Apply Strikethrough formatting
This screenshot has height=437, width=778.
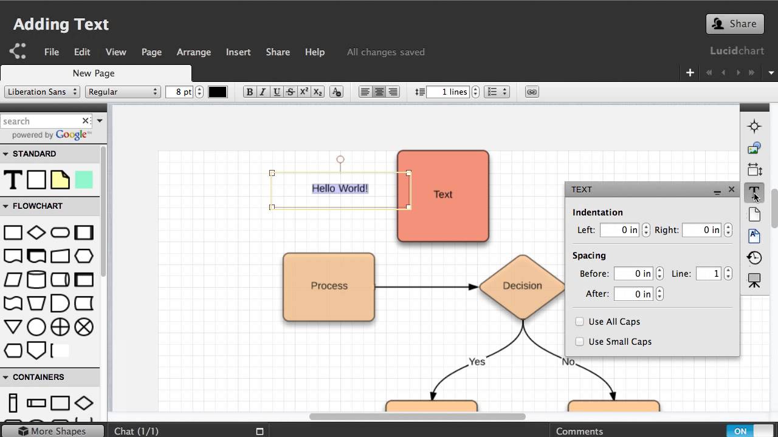[291, 92]
